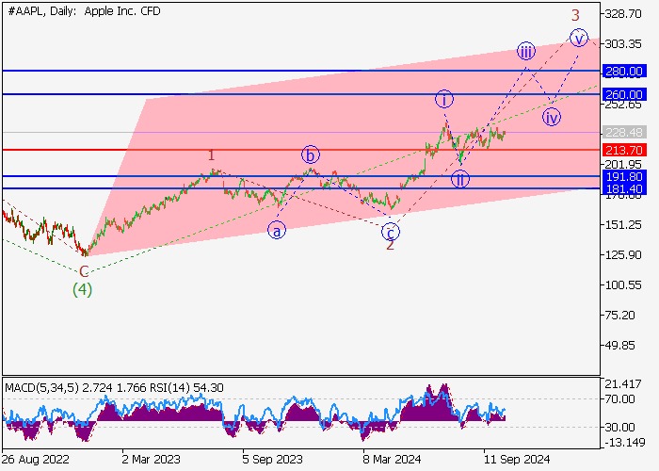659x471 pixels.
Task: Click the red wave '2' label
Action: (x=390, y=245)
